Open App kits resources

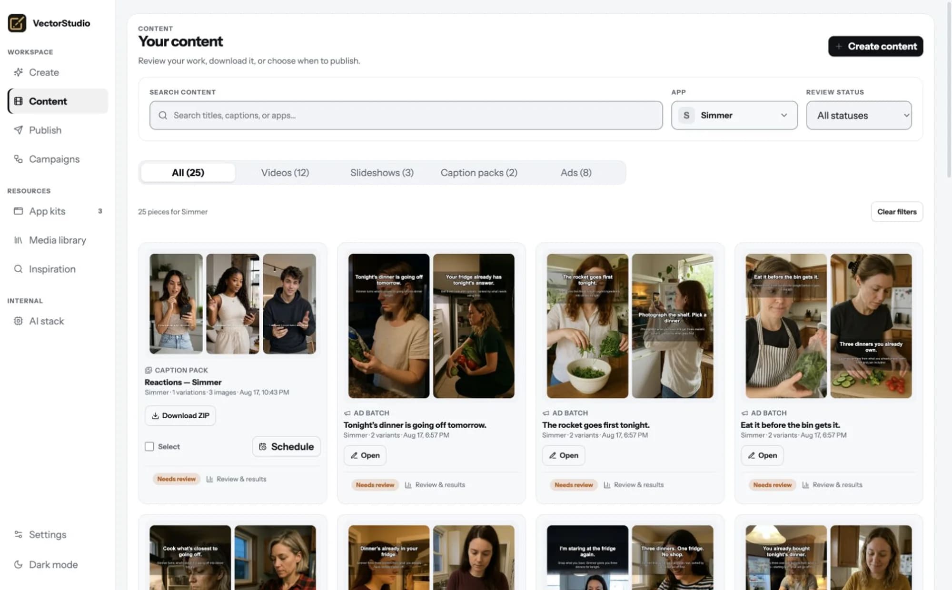[x=58, y=211]
